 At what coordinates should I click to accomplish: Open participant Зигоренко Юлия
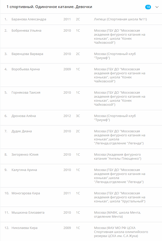[25, 155]
